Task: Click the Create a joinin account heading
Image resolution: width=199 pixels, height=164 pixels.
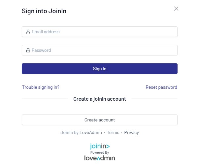Action: coord(100,99)
